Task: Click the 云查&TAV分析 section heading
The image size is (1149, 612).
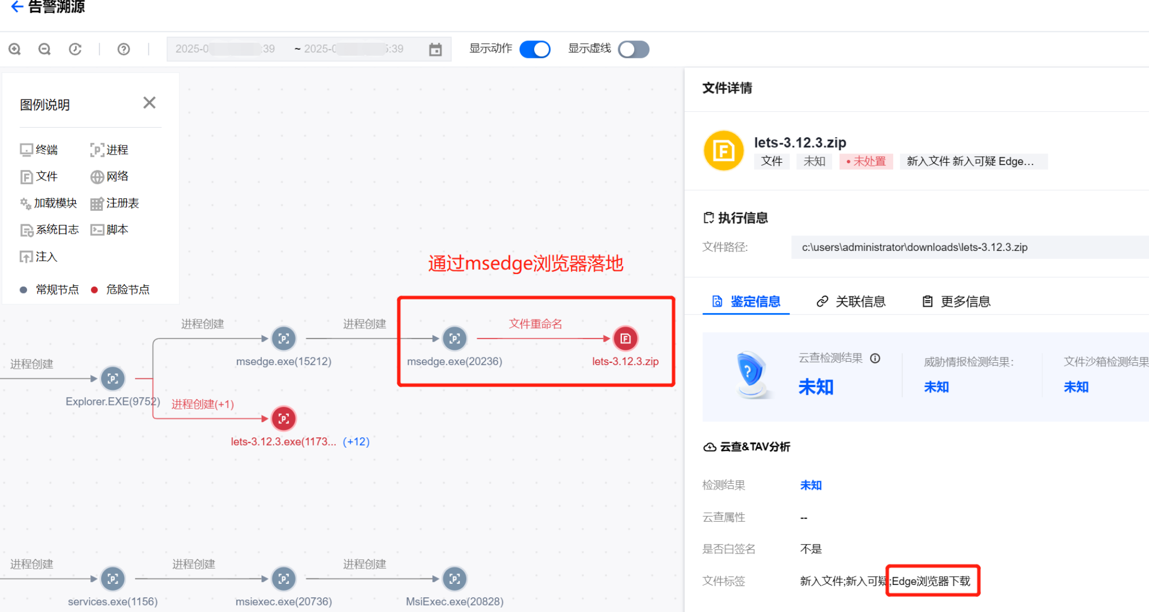Action: click(x=746, y=447)
